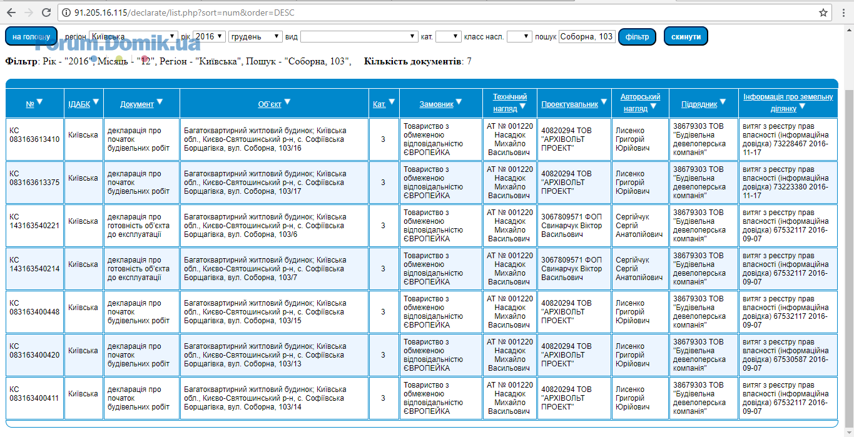Screen dimensions: 854x437
Task: Go forward to the next page
Action: pos(29,13)
